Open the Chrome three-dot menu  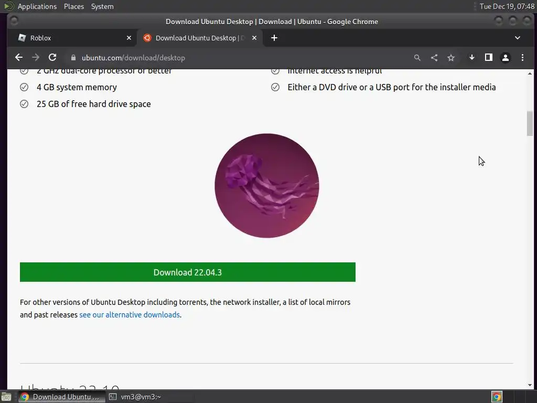coord(522,58)
